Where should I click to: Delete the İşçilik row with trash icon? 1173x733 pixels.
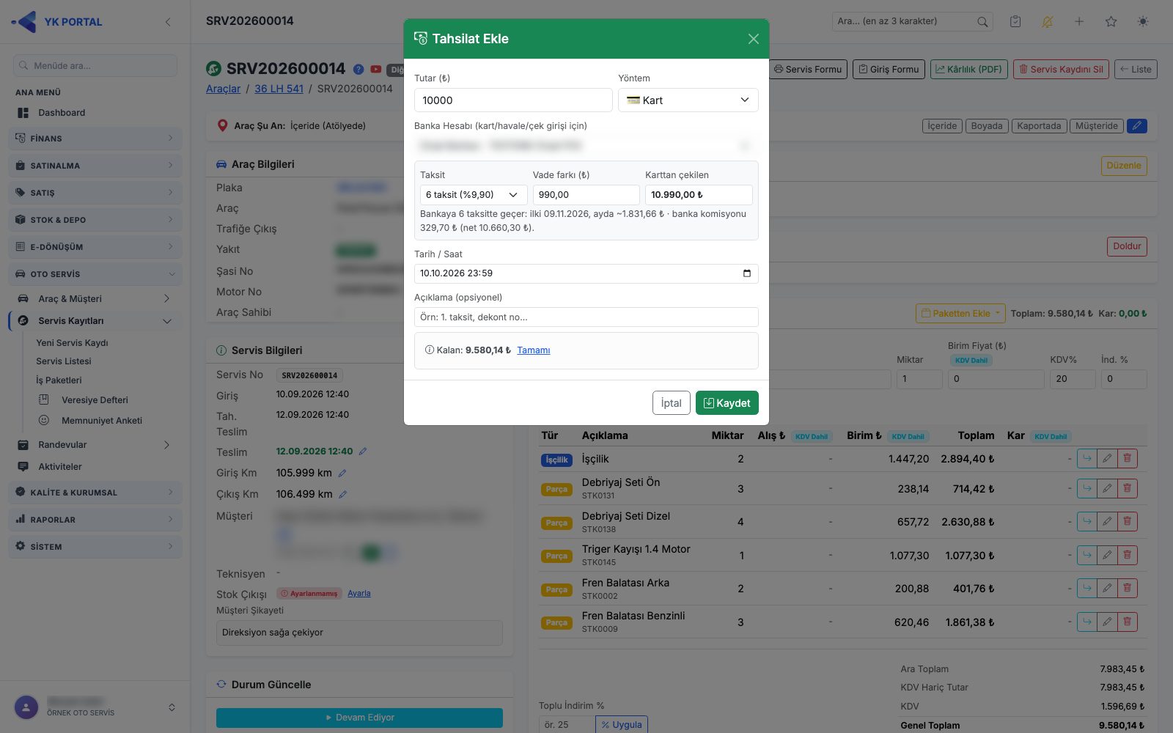(x=1128, y=459)
